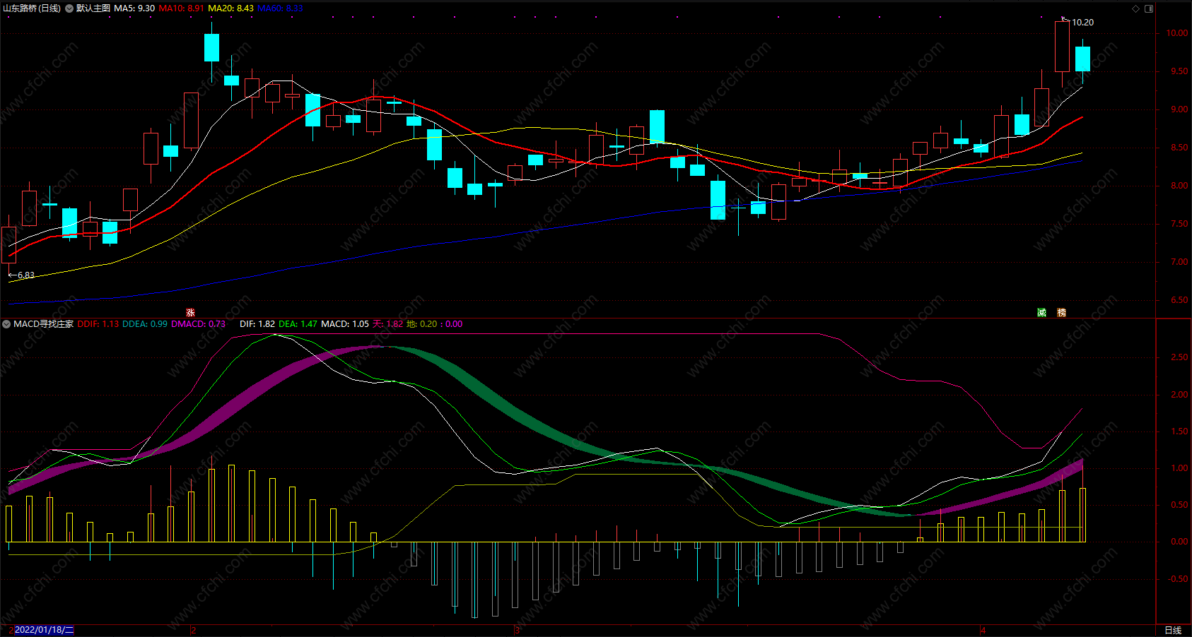
Task: Click the DEA: 1.47 readout
Action: coord(298,324)
